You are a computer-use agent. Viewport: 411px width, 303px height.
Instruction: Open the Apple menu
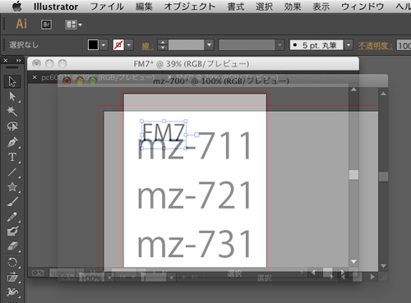(17, 7)
